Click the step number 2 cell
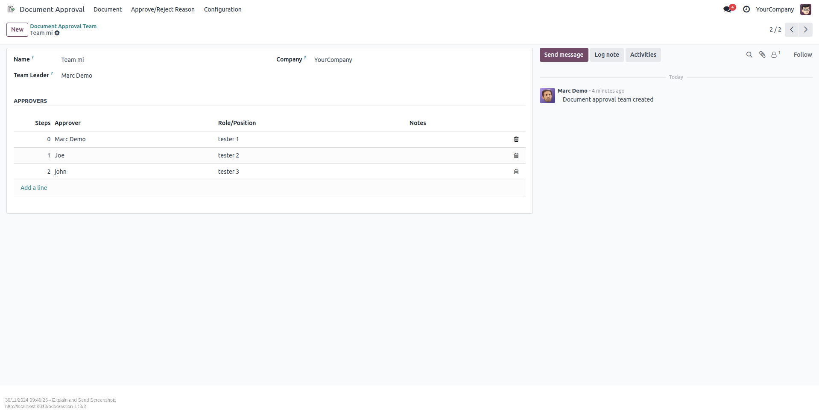The width and height of the screenshot is (819, 414). tap(49, 172)
